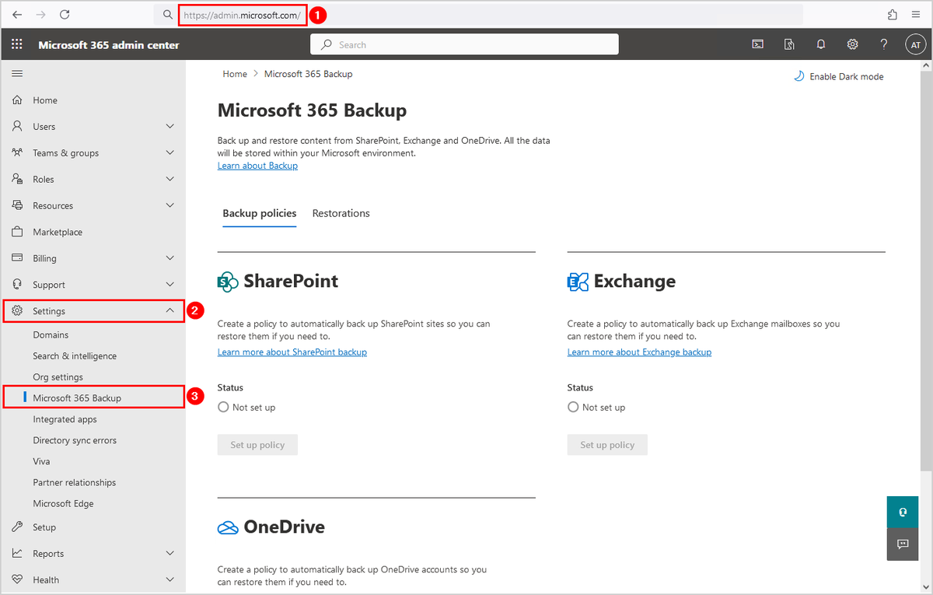Click the Reports chart icon
The height and width of the screenshot is (595, 933).
pyautogui.click(x=17, y=554)
